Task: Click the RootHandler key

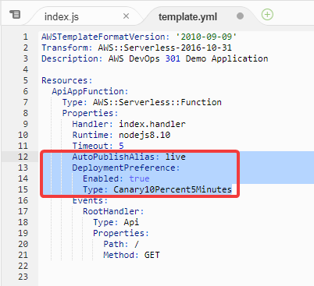Action: coord(111,211)
